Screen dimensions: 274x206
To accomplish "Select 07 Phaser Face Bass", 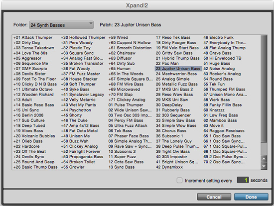I will coord(129,136).
